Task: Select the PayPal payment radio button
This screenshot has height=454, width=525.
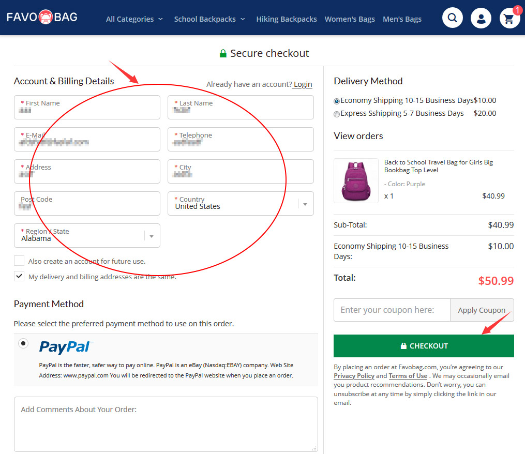Action: (23, 343)
